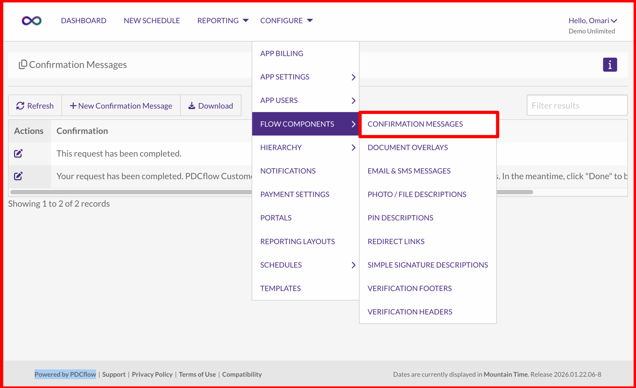The image size is (636, 388).
Task: Open the Powered by PDCflow link
Action: (65, 374)
